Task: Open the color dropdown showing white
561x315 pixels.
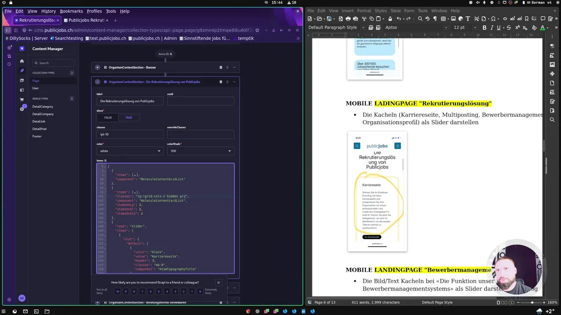Action: (x=130, y=151)
